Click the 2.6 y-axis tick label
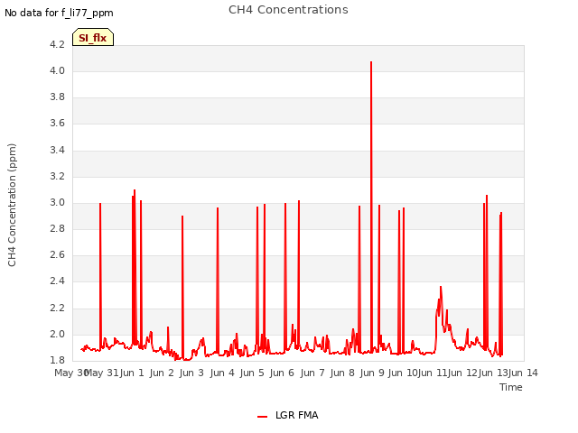Image resolution: width=578 pixels, height=433 pixels. pos(57,254)
